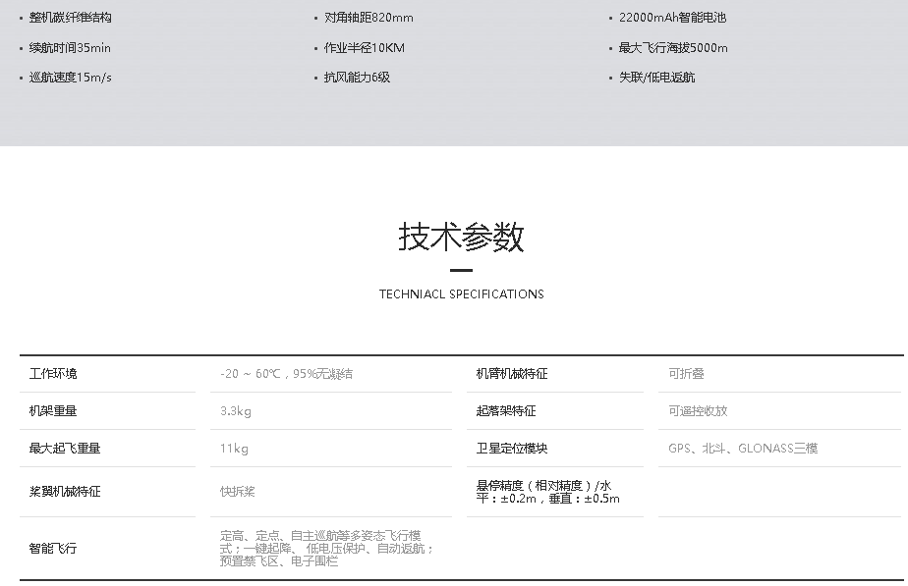Select the 抗风能力6级 bullet item
Viewport: 908px width, 586px height.
pos(357,78)
